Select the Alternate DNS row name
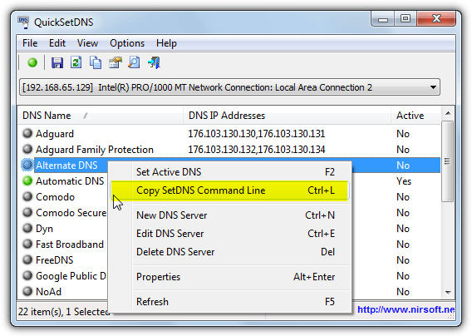This screenshot has height=336, width=472. [x=66, y=166]
